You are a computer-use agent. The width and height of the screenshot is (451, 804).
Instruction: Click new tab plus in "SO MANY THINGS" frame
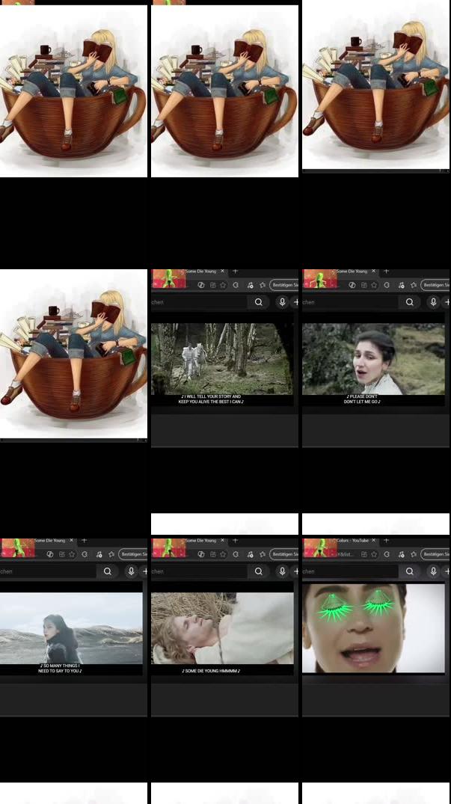(84, 541)
